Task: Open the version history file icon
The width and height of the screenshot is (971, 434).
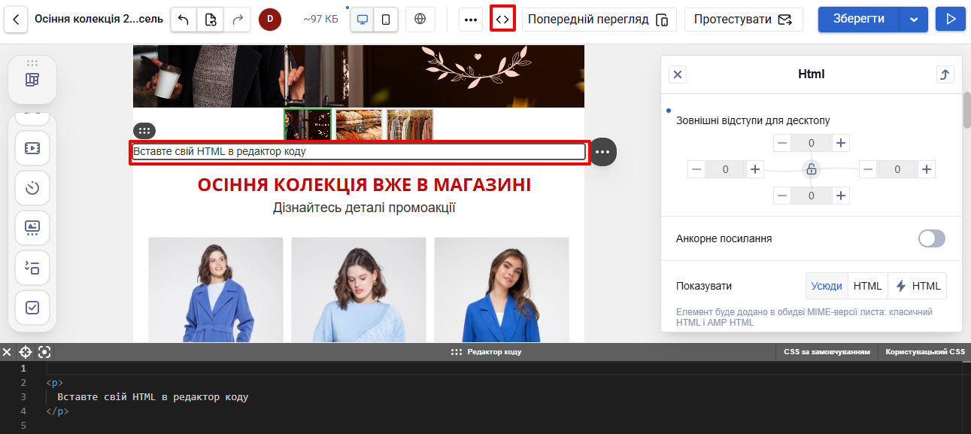Action: pos(211,19)
